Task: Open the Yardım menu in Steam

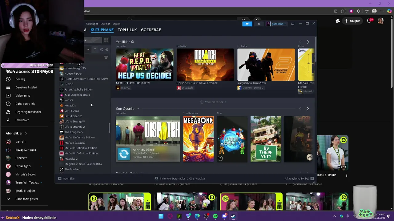Action: pyautogui.click(x=116, y=24)
